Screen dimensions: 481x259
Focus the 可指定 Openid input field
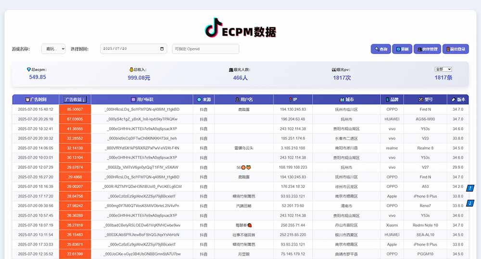[205, 49]
